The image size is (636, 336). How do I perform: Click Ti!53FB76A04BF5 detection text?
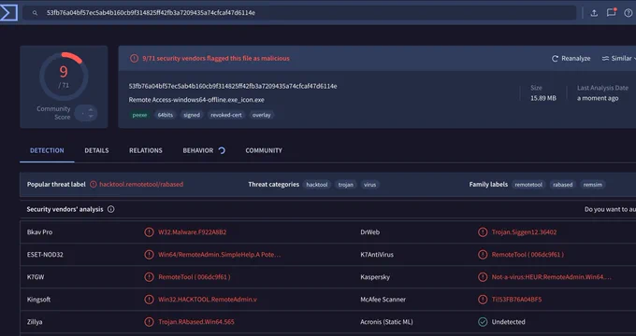click(516, 300)
